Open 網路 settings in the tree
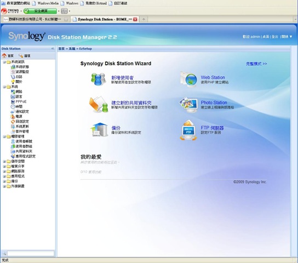Viewport: 298px width, 263px height. (16, 92)
